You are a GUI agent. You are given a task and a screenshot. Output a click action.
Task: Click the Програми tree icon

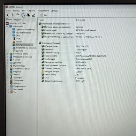[x=11, y=81]
